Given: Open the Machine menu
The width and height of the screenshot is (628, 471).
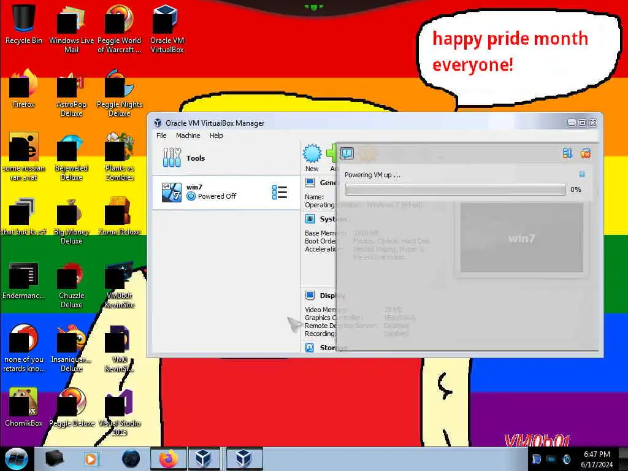Looking at the screenshot, I should 188,136.
